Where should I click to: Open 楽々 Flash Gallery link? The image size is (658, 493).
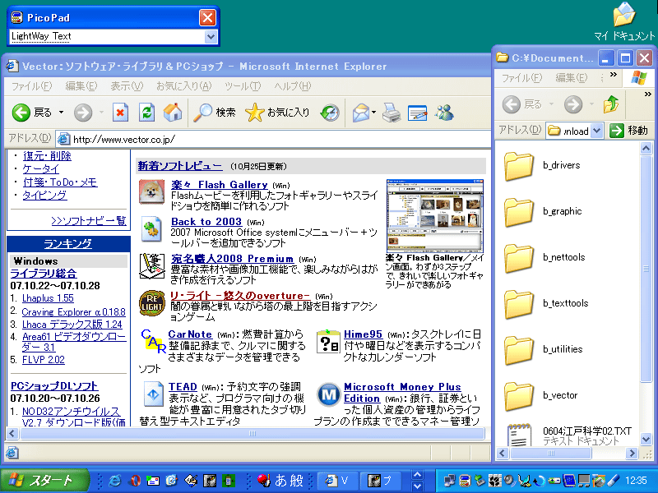[219, 185]
